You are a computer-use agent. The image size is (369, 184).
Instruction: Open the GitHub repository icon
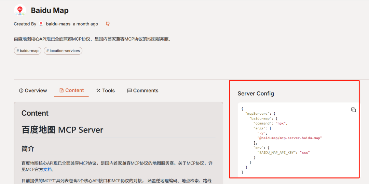click(108, 24)
